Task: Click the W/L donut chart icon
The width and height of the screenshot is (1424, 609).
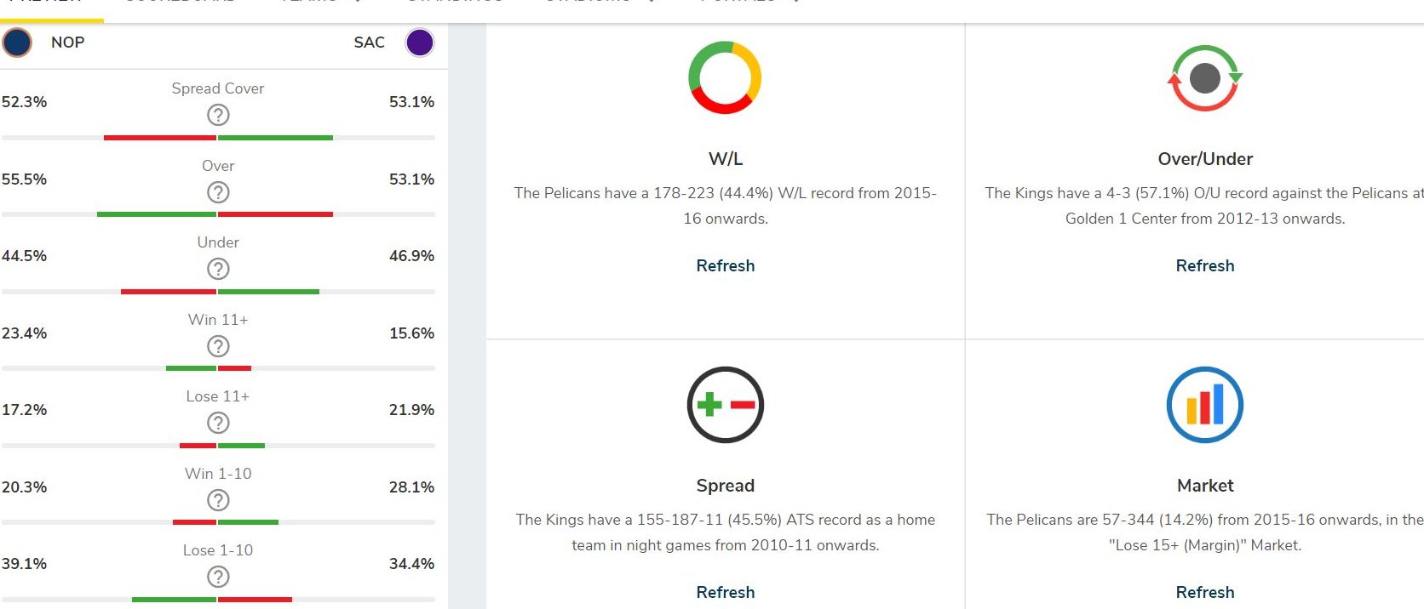Action: (725, 77)
